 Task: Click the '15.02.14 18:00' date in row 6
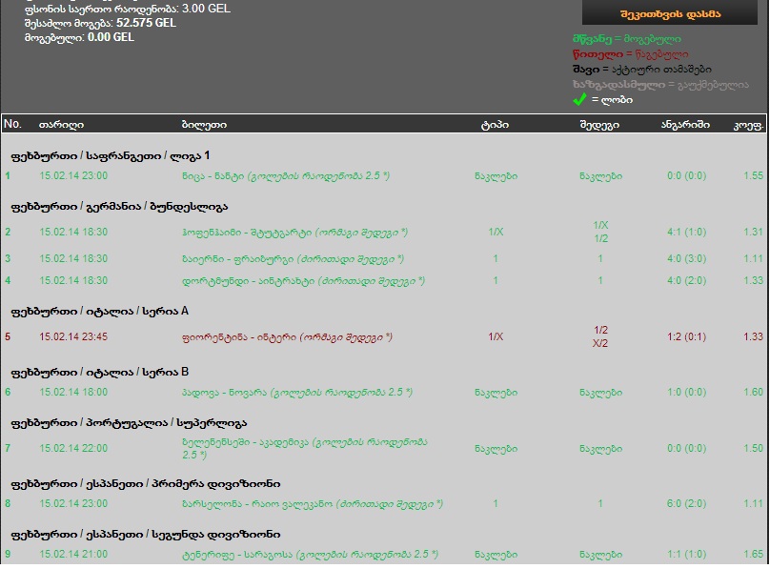73,393
